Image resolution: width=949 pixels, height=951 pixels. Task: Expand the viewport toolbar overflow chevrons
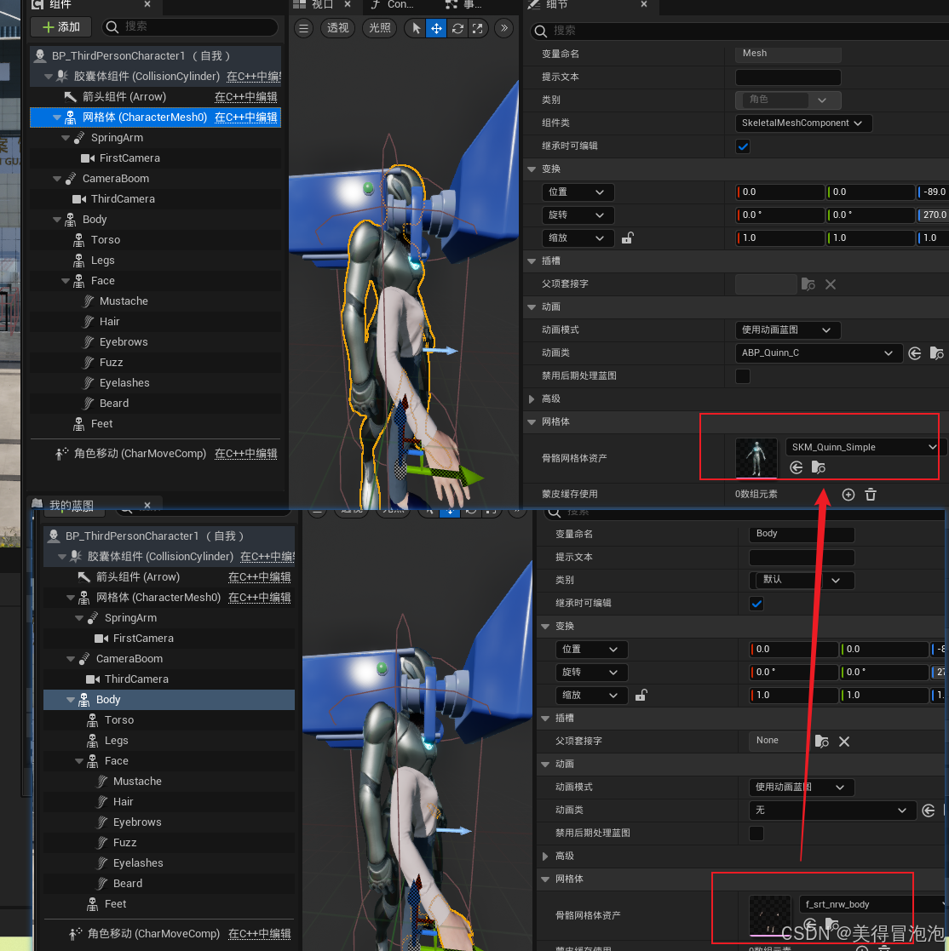[x=504, y=28]
